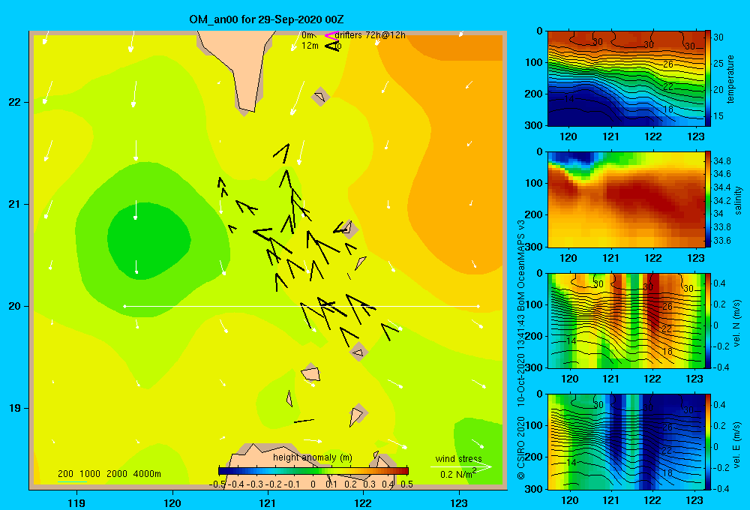Select the "height anomaly (m)" label
750x510 pixels.
(313, 457)
